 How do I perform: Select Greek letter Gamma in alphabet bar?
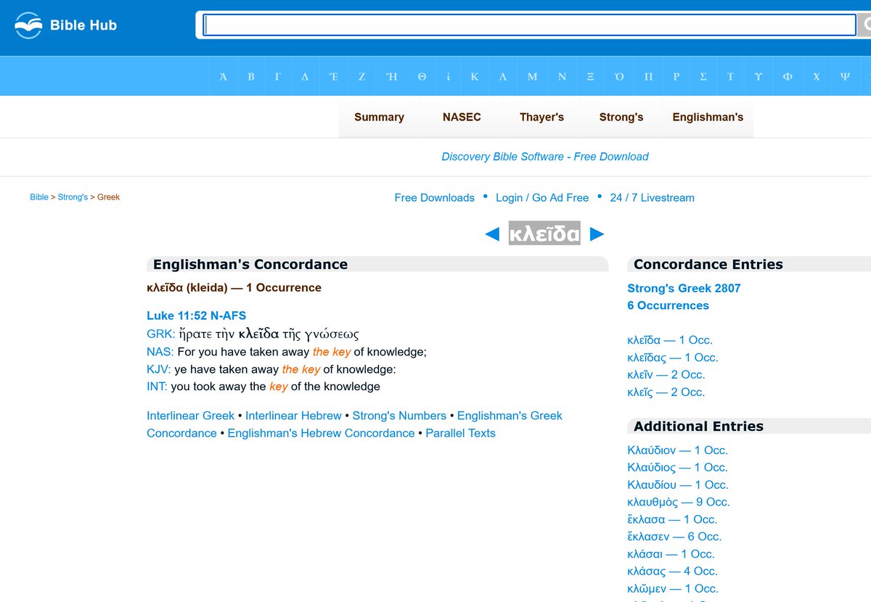pyautogui.click(x=278, y=76)
